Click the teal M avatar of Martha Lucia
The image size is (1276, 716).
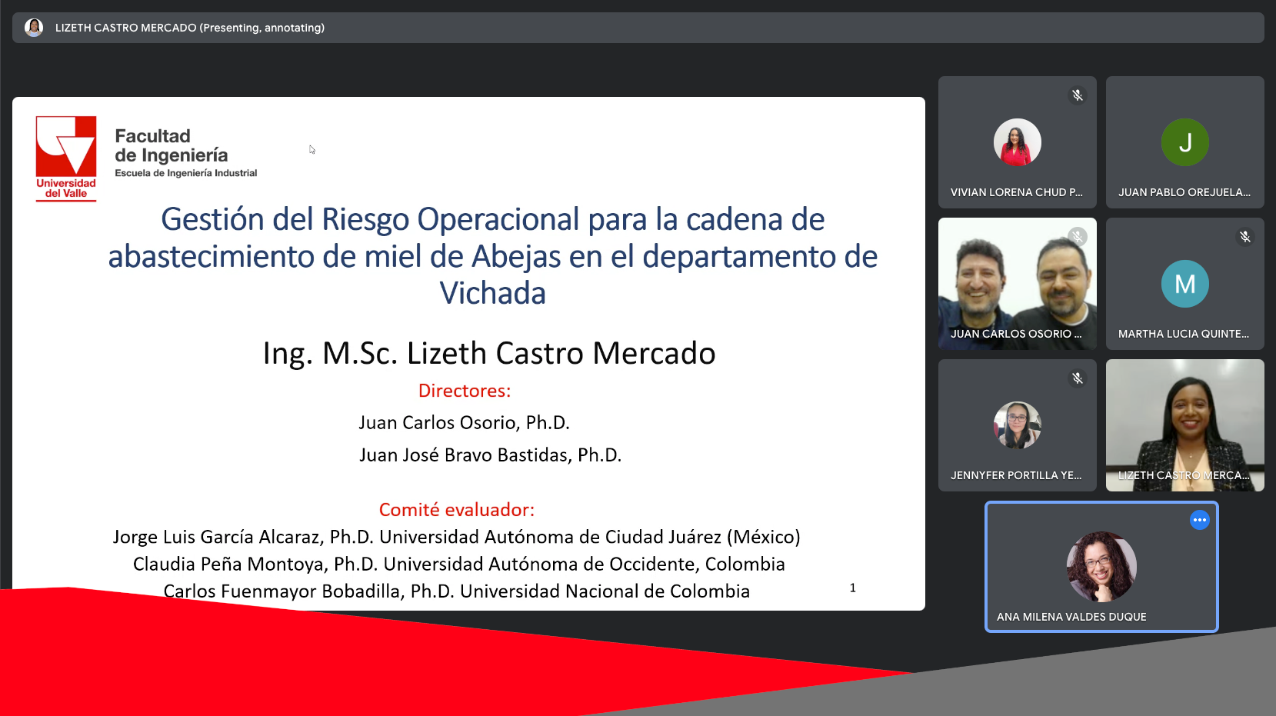1184,284
